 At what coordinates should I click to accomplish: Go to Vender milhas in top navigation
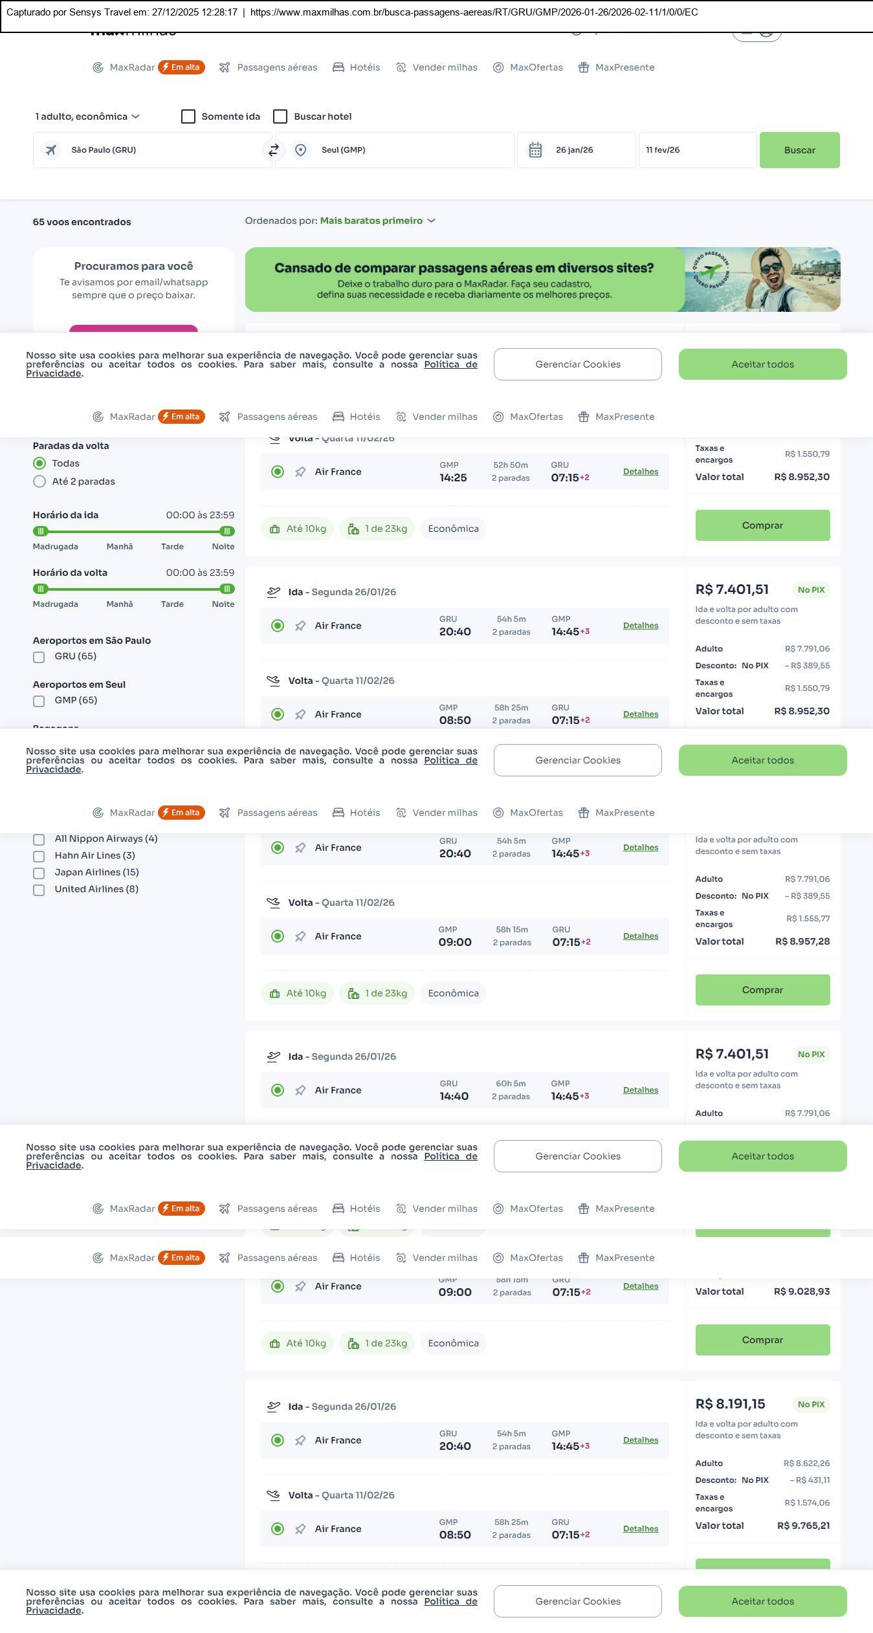click(x=437, y=67)
